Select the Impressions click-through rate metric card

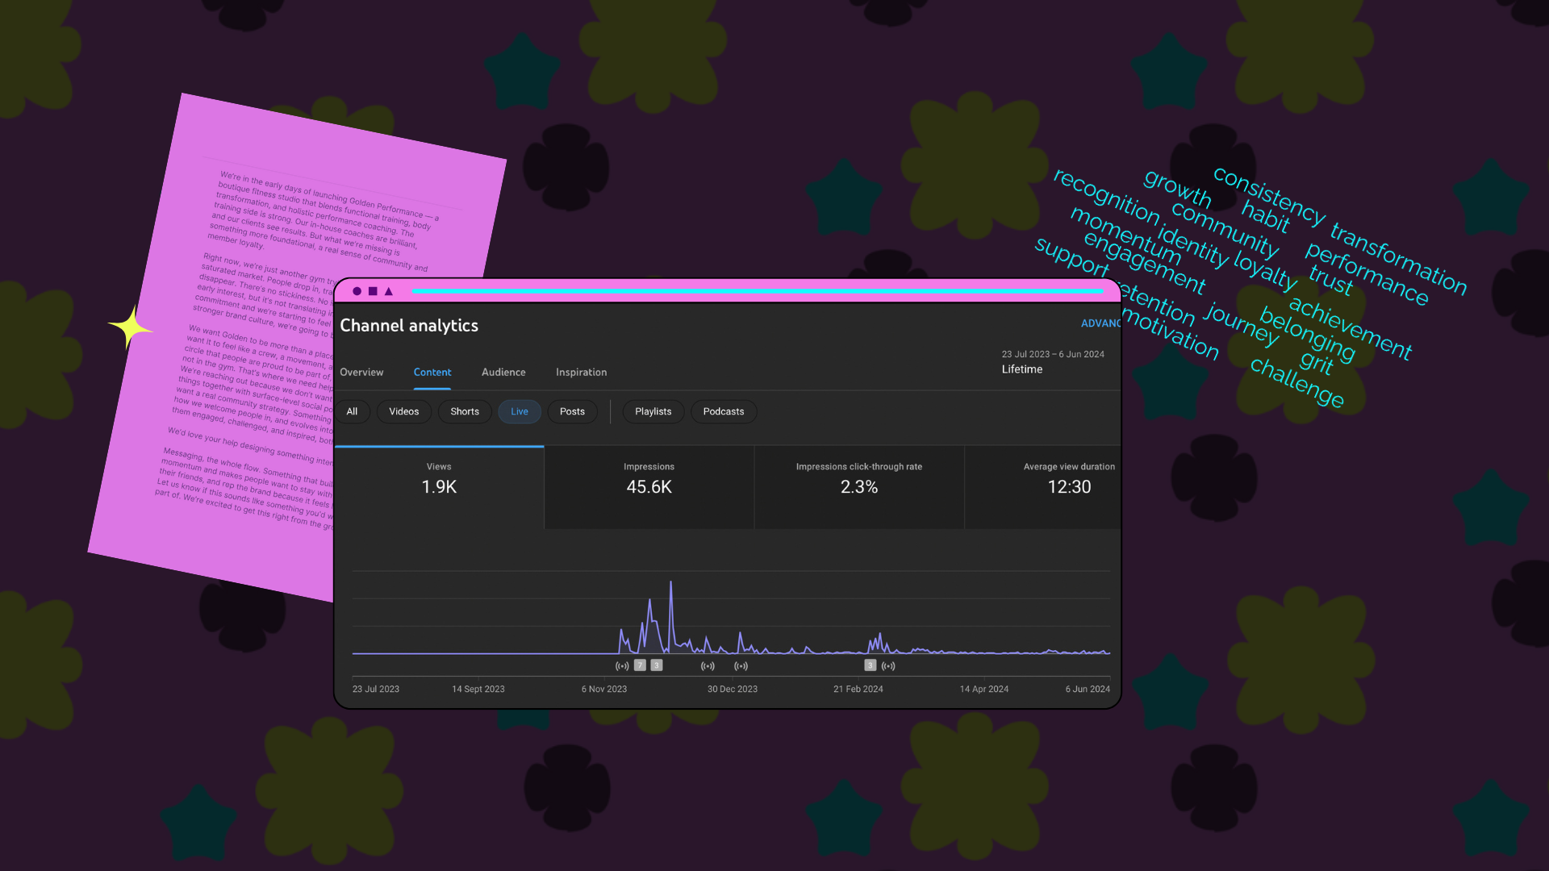[x=858, y=486]
